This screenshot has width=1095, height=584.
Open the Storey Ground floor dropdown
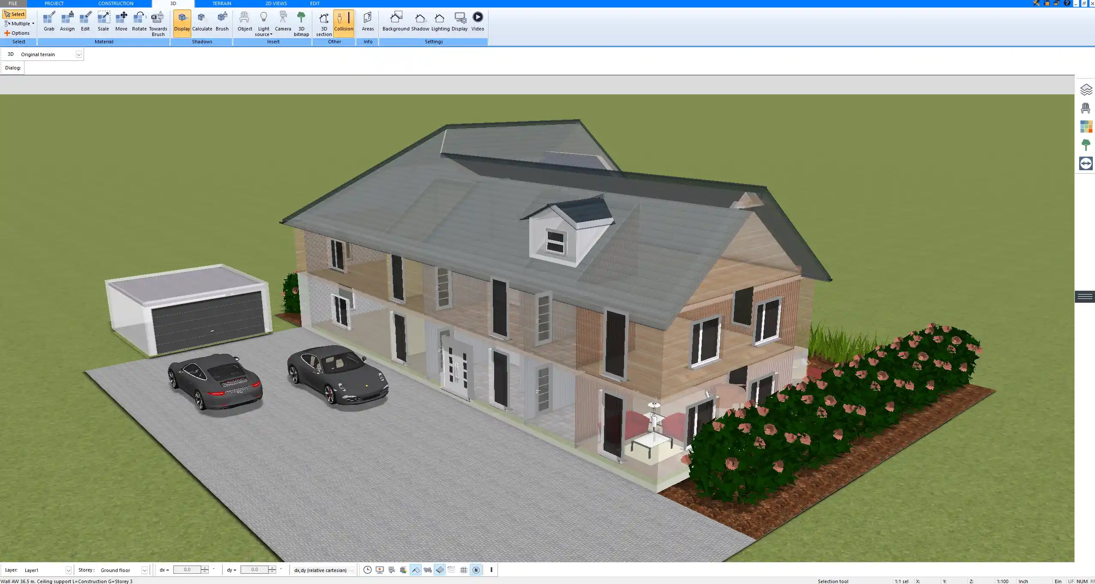144,570
